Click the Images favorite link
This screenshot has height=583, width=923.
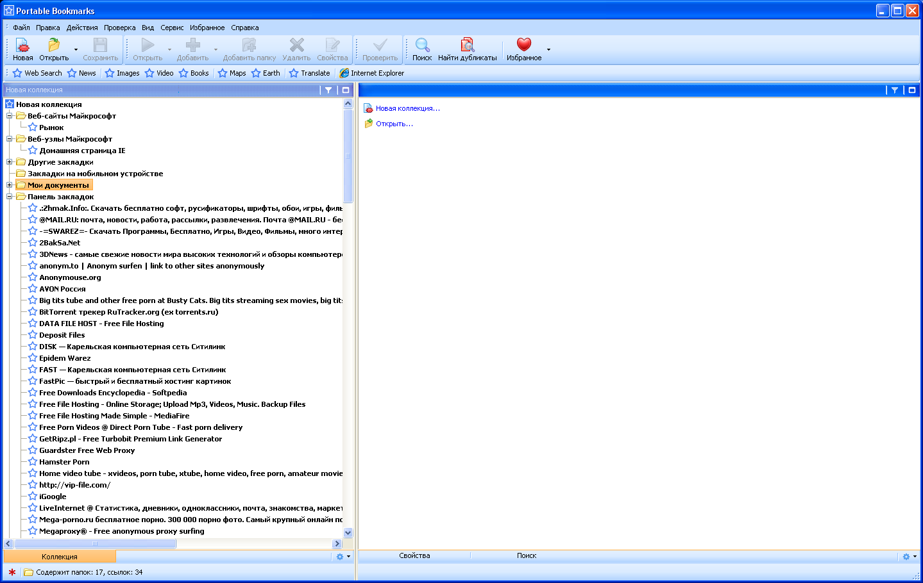point(122,73)
